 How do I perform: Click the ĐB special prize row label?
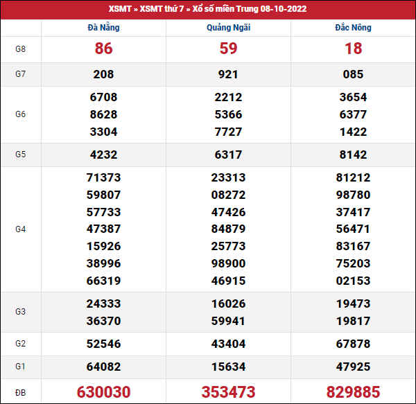tap(20, 392)
